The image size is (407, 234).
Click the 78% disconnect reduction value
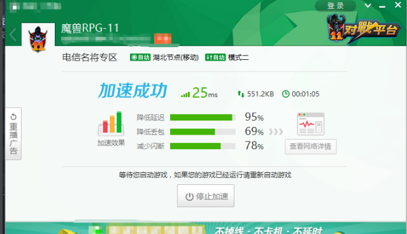click(254, 145)
